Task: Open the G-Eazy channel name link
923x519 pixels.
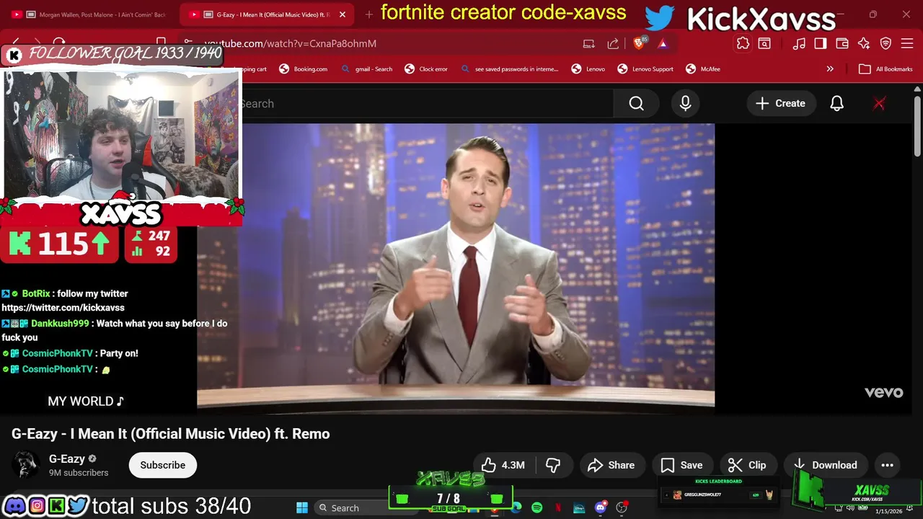Action: [66, 458]
